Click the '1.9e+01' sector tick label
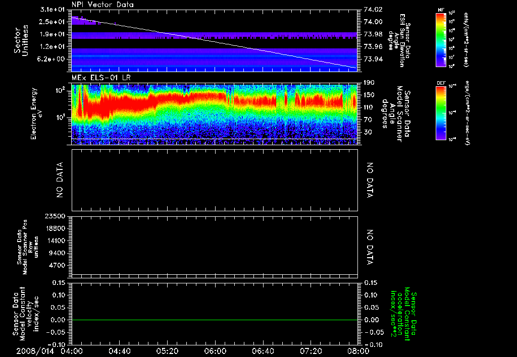Screen dimensions: 517x357 [52, 34]
